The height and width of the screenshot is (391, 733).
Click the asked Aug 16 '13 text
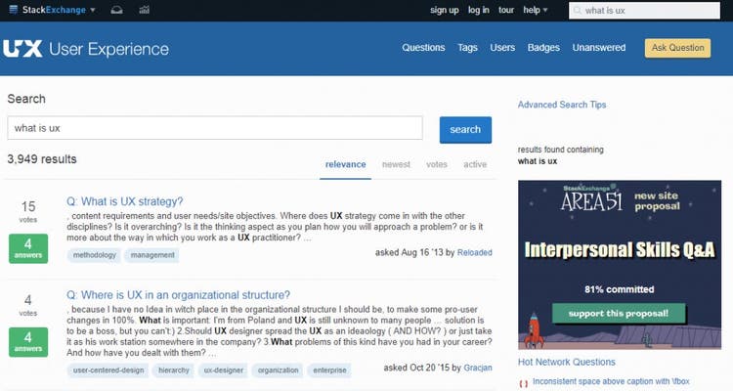pos(409,252)
